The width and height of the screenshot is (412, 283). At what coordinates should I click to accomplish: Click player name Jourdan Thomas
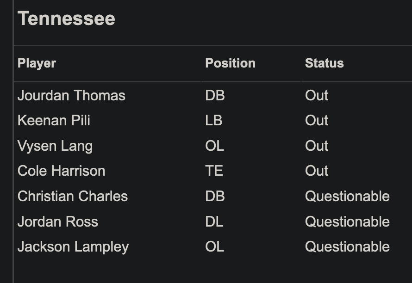(x=71, y=96)
